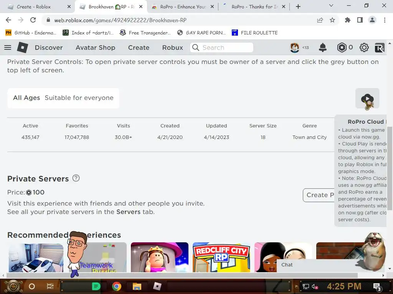393x294 pixels.
Task: Open Roblox Studio from the taskbar
Action: pyautogui.click(x=157, y=286)
